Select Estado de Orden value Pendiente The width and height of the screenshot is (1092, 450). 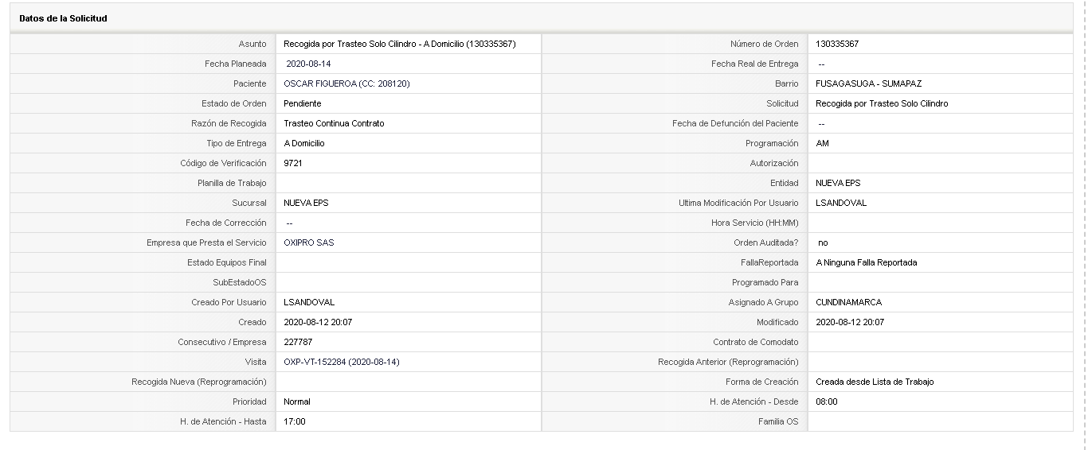[303, 104]
